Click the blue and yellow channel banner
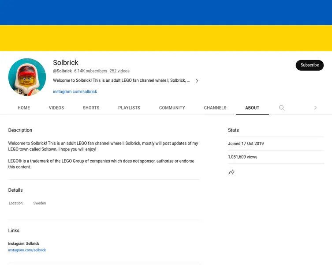The image size is (332, 265). (166, 26)
